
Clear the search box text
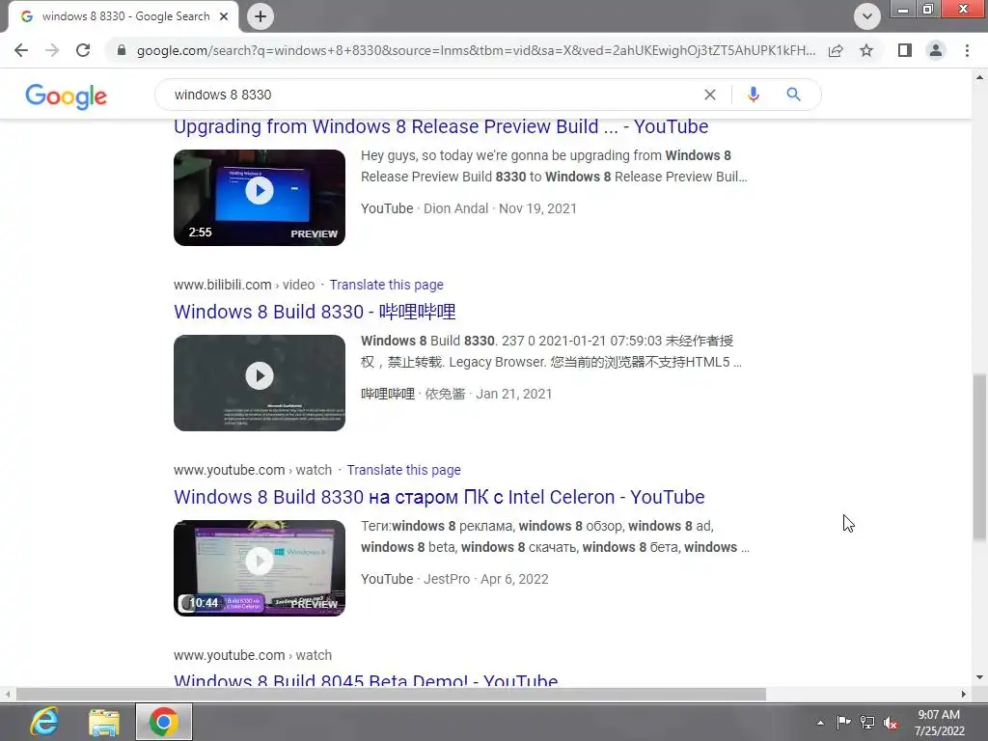point(710,95)
